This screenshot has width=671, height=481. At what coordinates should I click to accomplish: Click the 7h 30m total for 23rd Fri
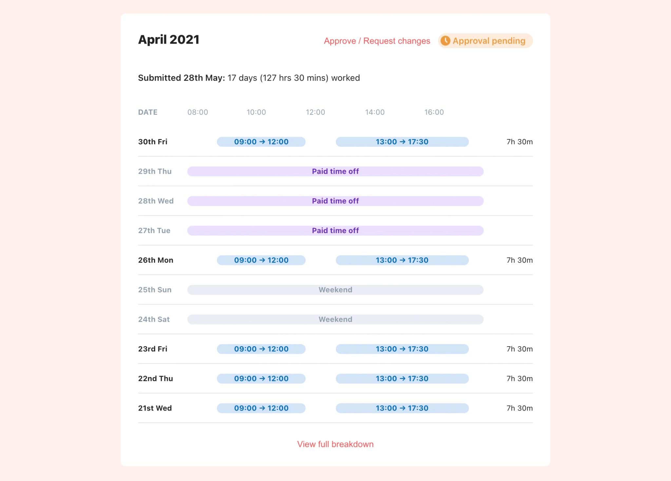[x=519, y=349]
